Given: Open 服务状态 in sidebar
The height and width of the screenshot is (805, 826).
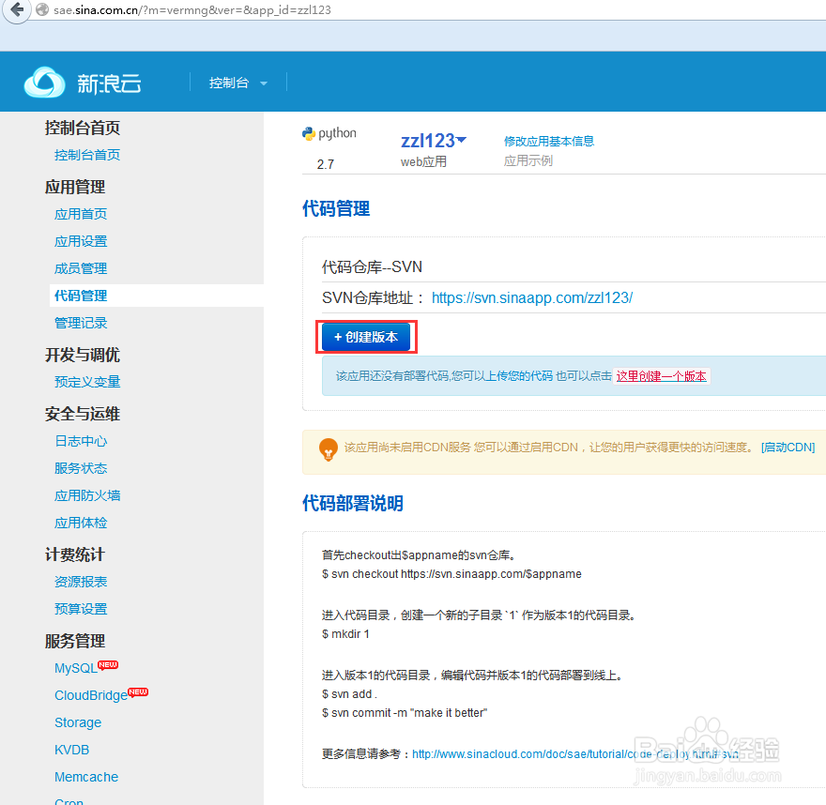Looking at the screenshot, I should pos(81,468).
